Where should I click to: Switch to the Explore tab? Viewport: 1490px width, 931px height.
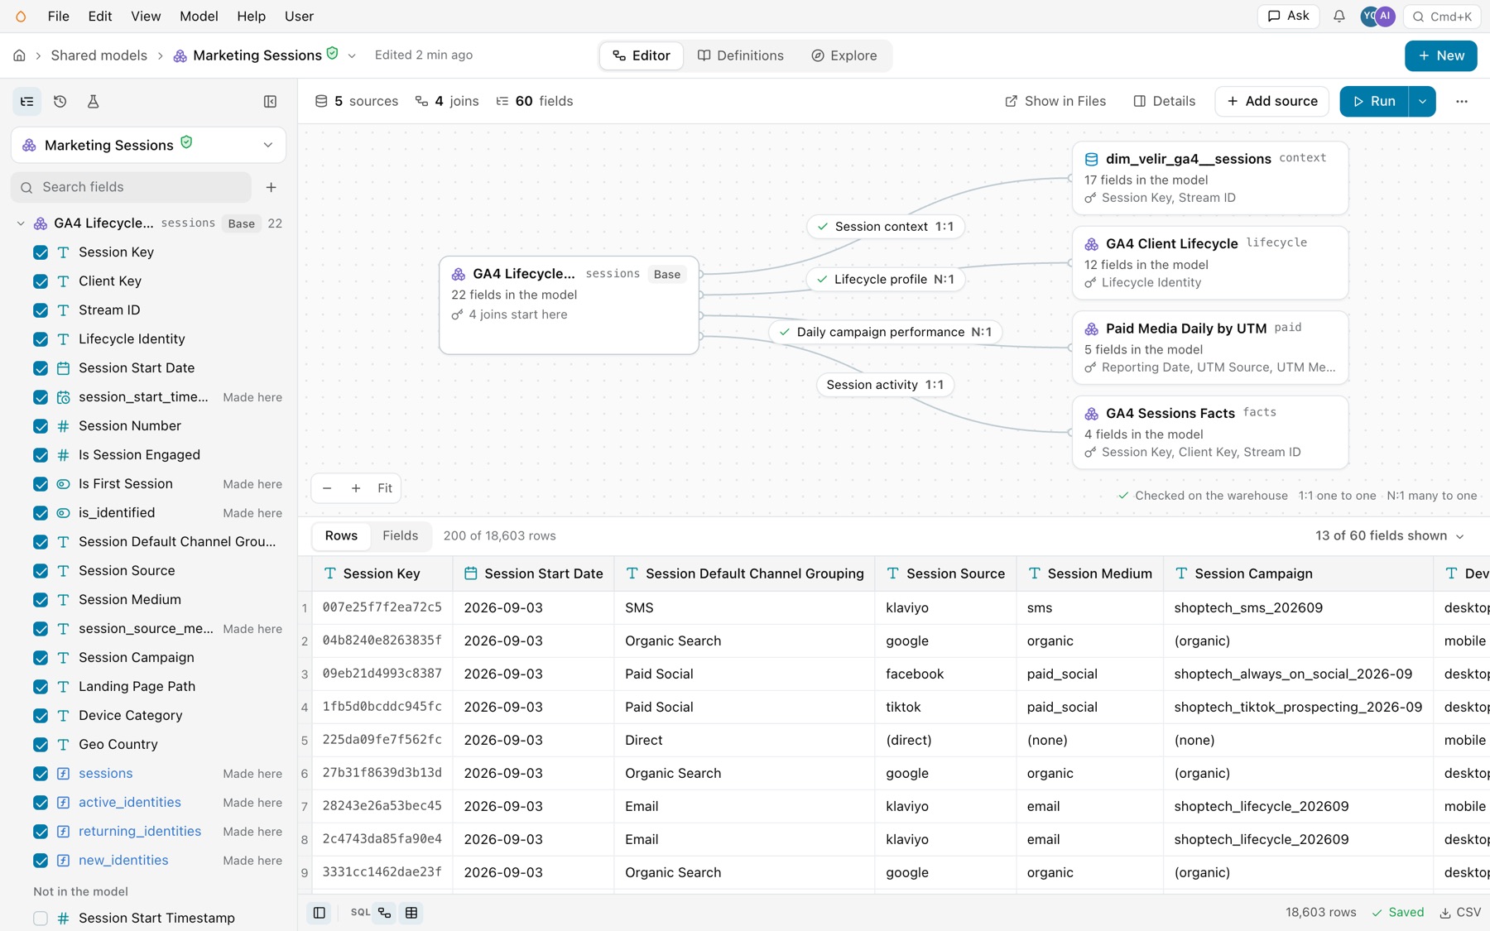[844, 55]
